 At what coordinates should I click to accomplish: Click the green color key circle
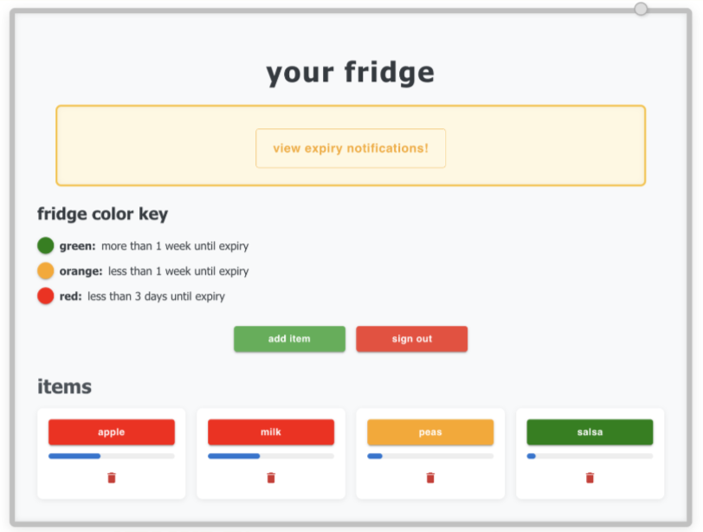[x=46, y=246]
